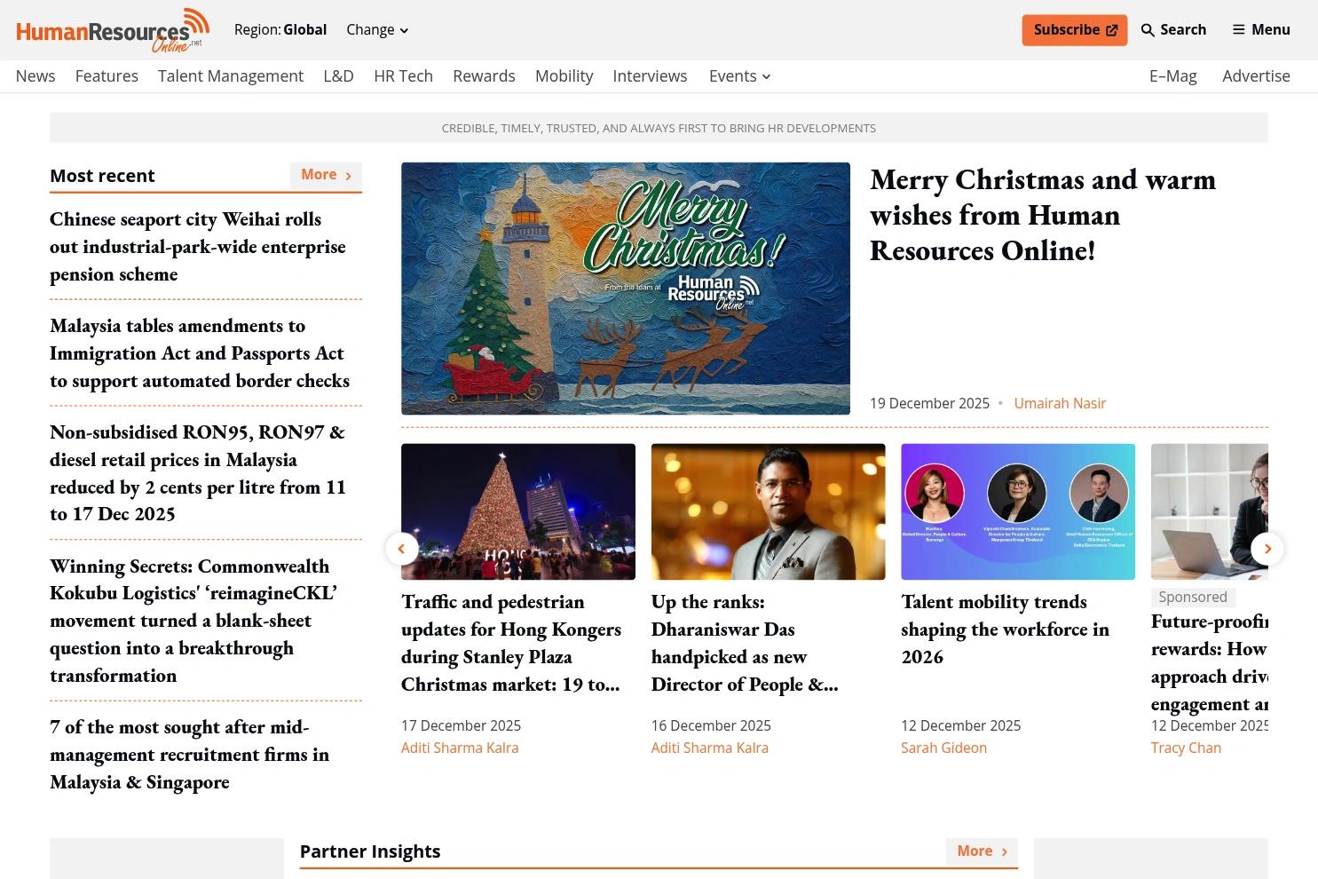Read the Commonwealth Kokubu Logistics article
1318x879 pixels.
193,621
